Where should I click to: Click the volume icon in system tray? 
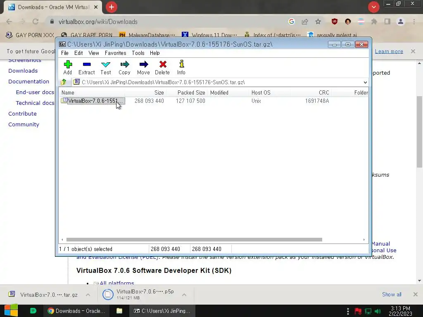coord(378,311)
